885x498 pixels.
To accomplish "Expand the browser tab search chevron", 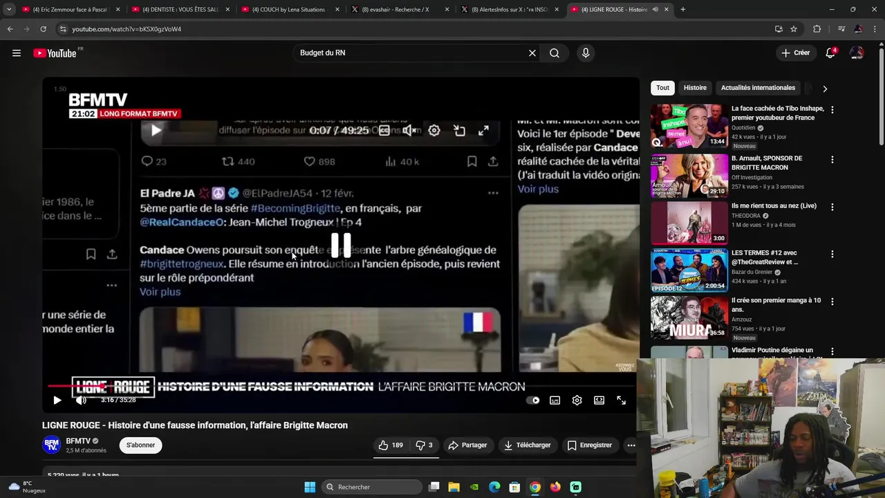I will [x=9, y=10].
